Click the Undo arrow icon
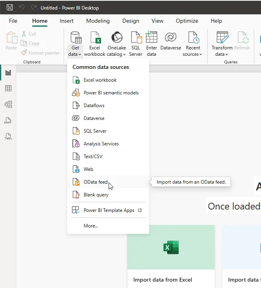Viewport: 261px width, 288px height. click(x=22, y=8)
